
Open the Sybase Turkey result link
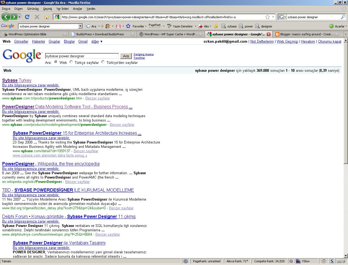tap(17, 80)
